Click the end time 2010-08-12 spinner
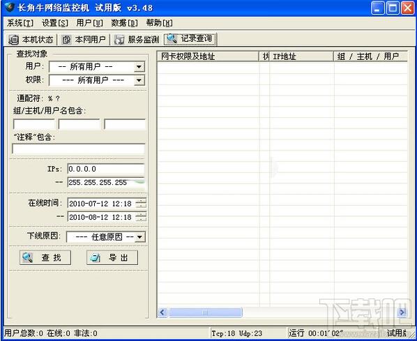Image resolution: width=417 pixels, height=341 pixels. point(141,217)
